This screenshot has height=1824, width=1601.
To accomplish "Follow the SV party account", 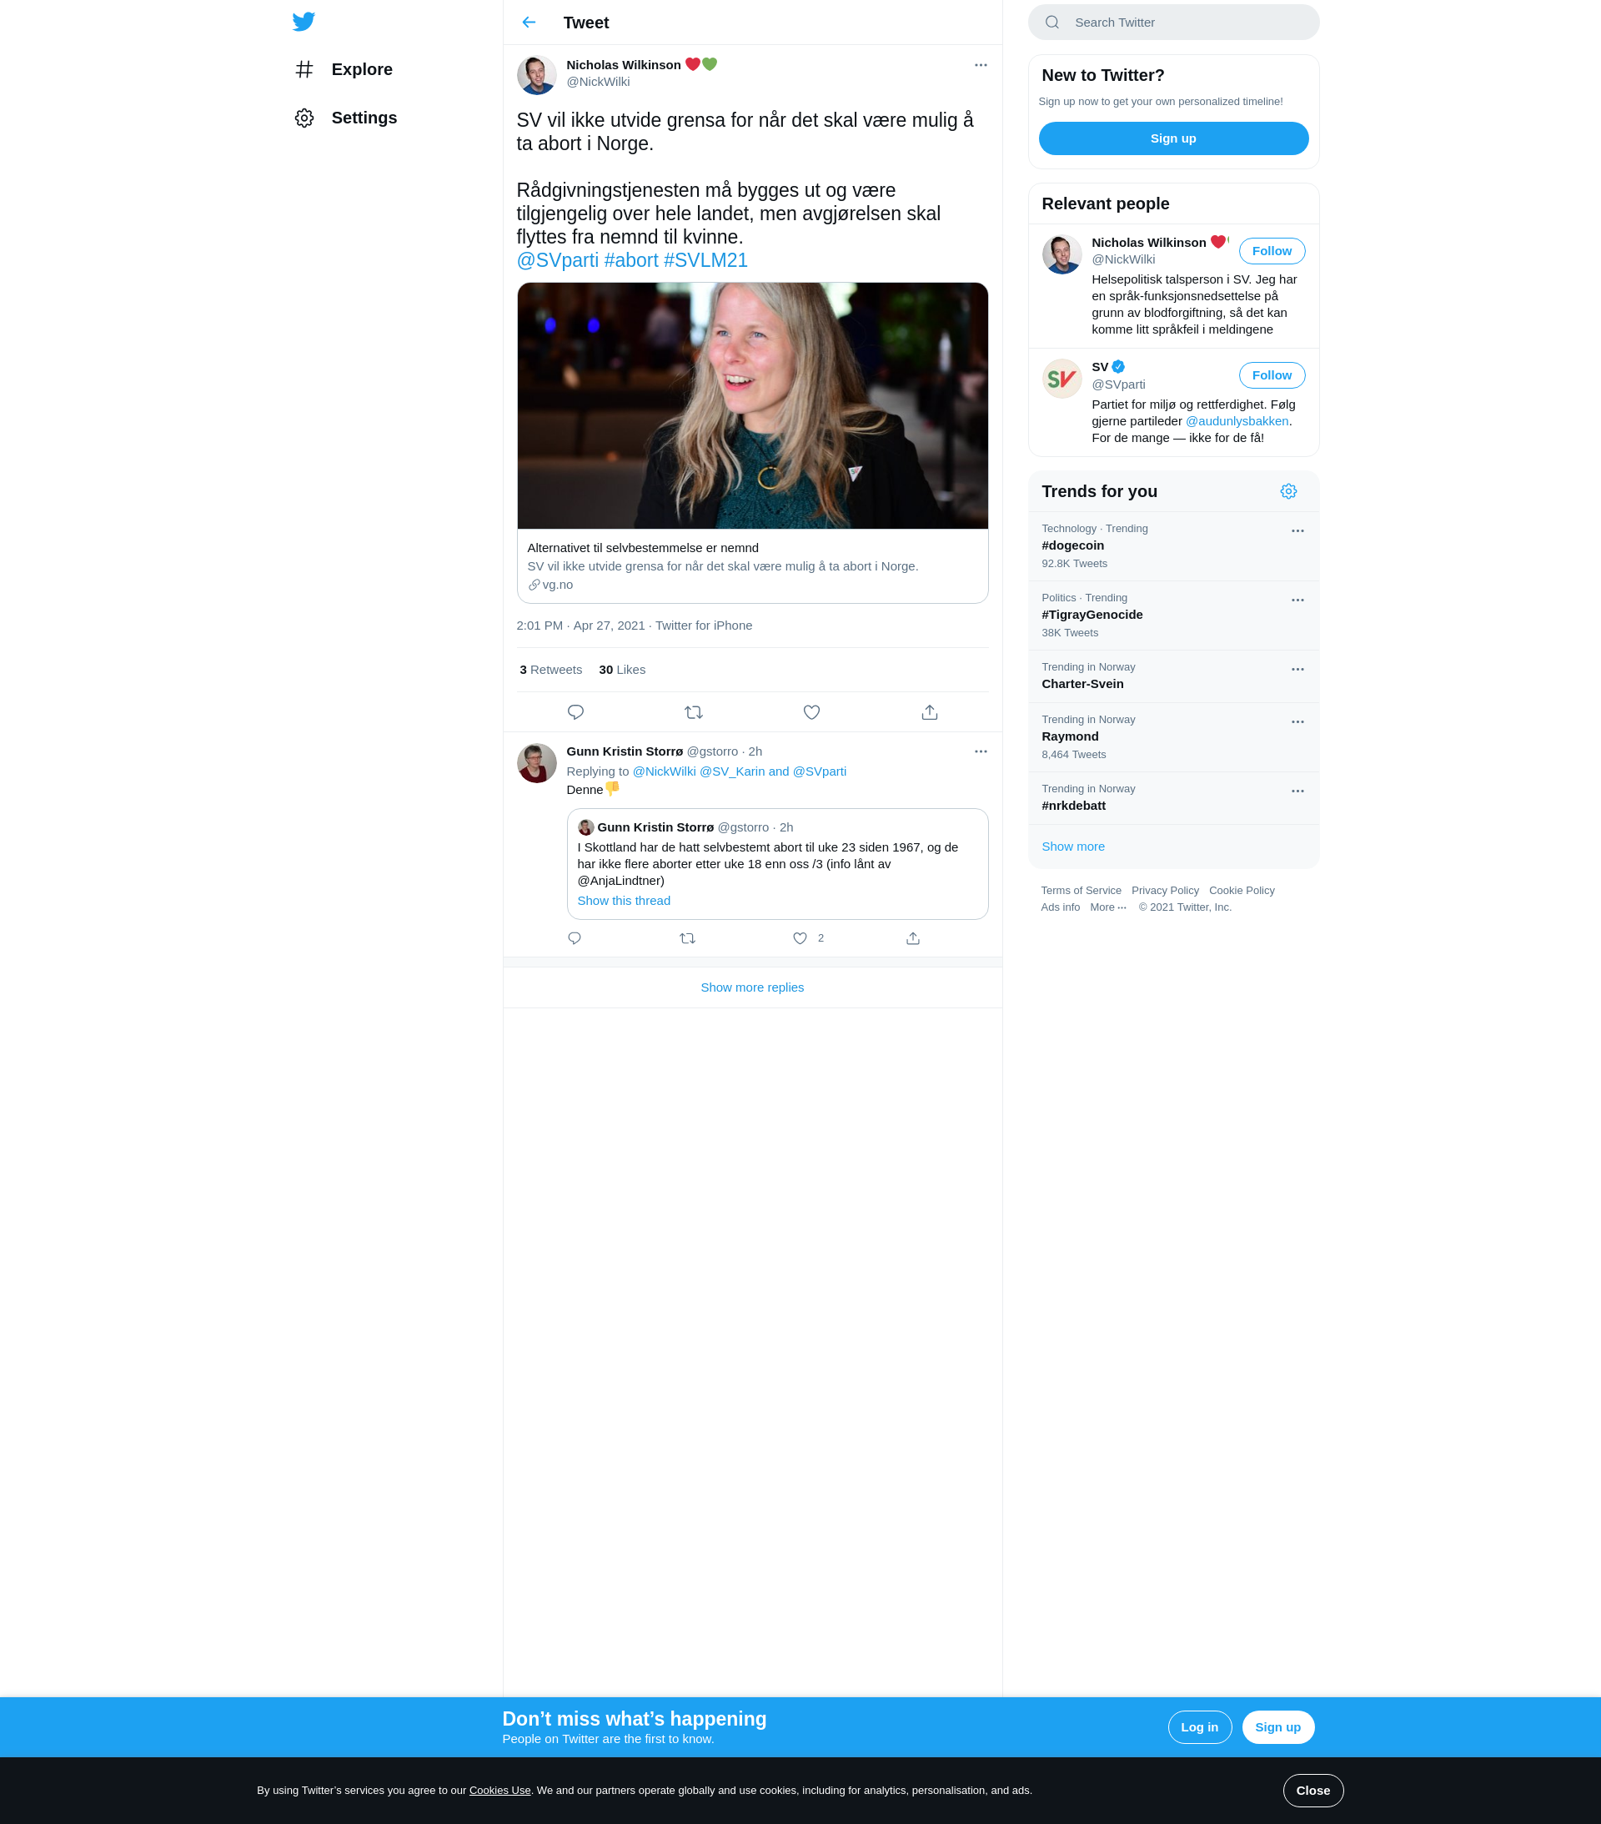I will [1271, 375].
